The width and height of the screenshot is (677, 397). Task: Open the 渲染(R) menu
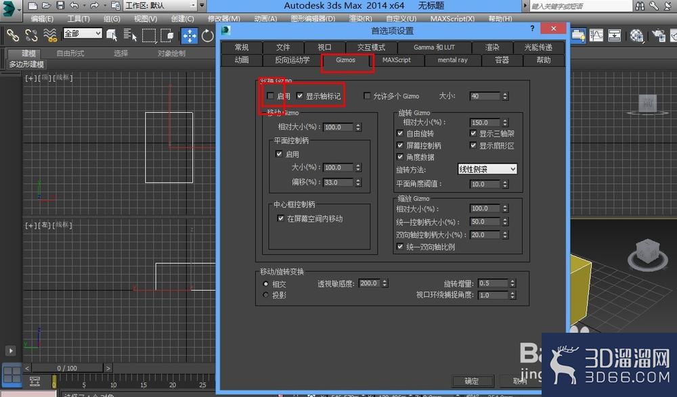361,18
